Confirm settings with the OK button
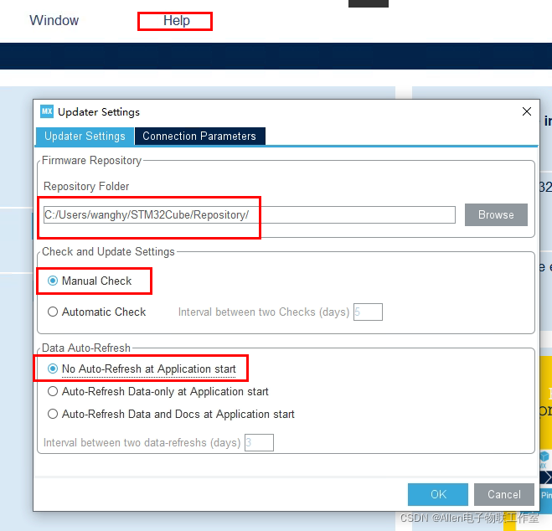Image resolution: width=552 pixels, height=531 pixels. 438,494
